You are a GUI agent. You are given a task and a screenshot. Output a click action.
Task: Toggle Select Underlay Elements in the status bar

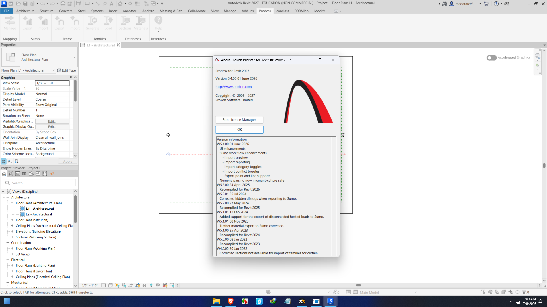point(490,292)
